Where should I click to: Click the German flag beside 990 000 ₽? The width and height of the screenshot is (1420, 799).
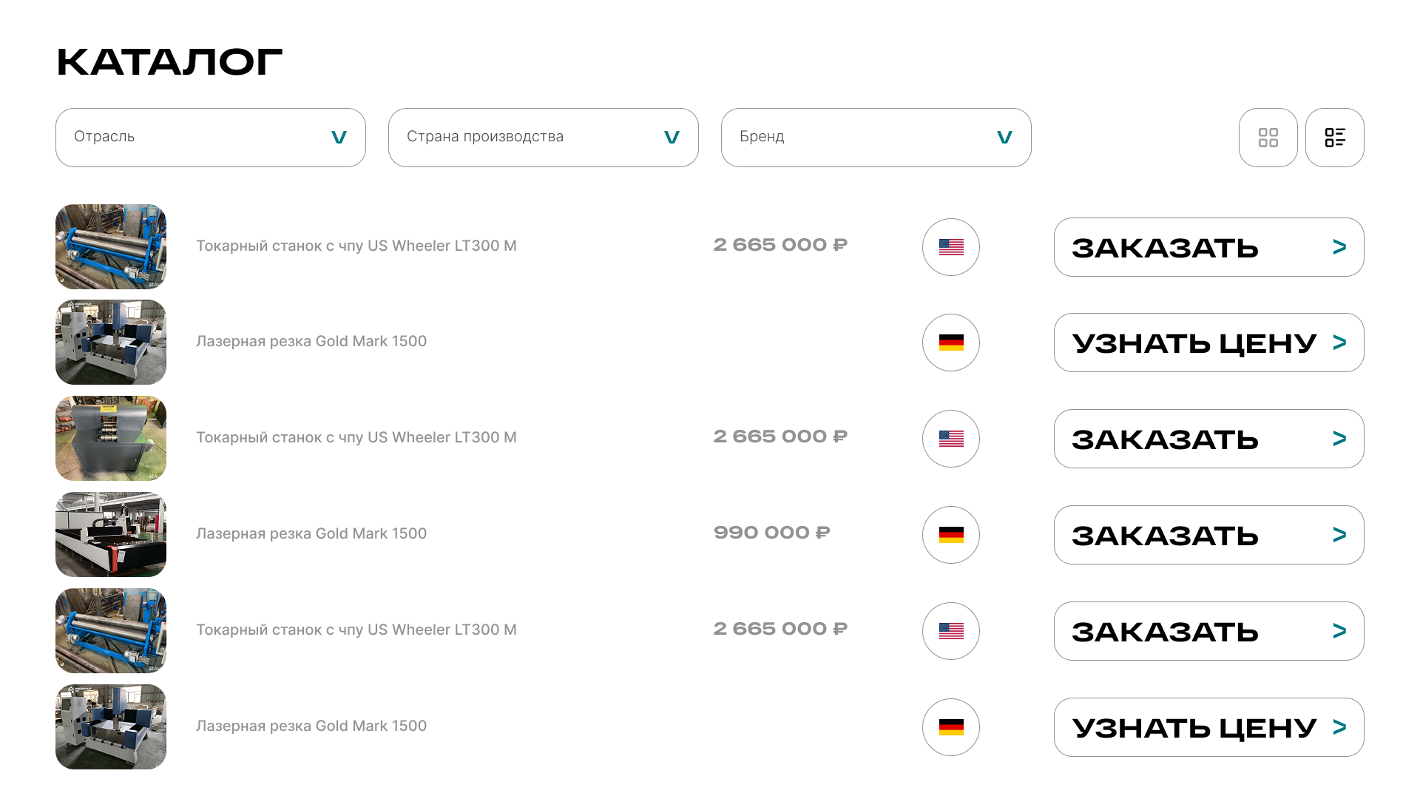click(x=950, y=535)
